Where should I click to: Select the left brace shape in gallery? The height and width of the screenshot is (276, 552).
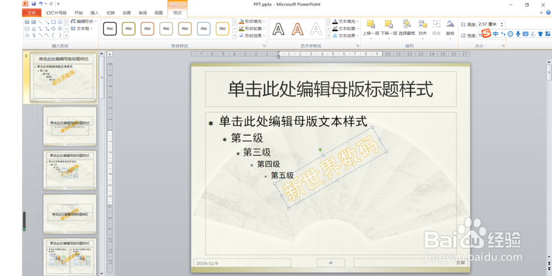click(x=53, y=35)
